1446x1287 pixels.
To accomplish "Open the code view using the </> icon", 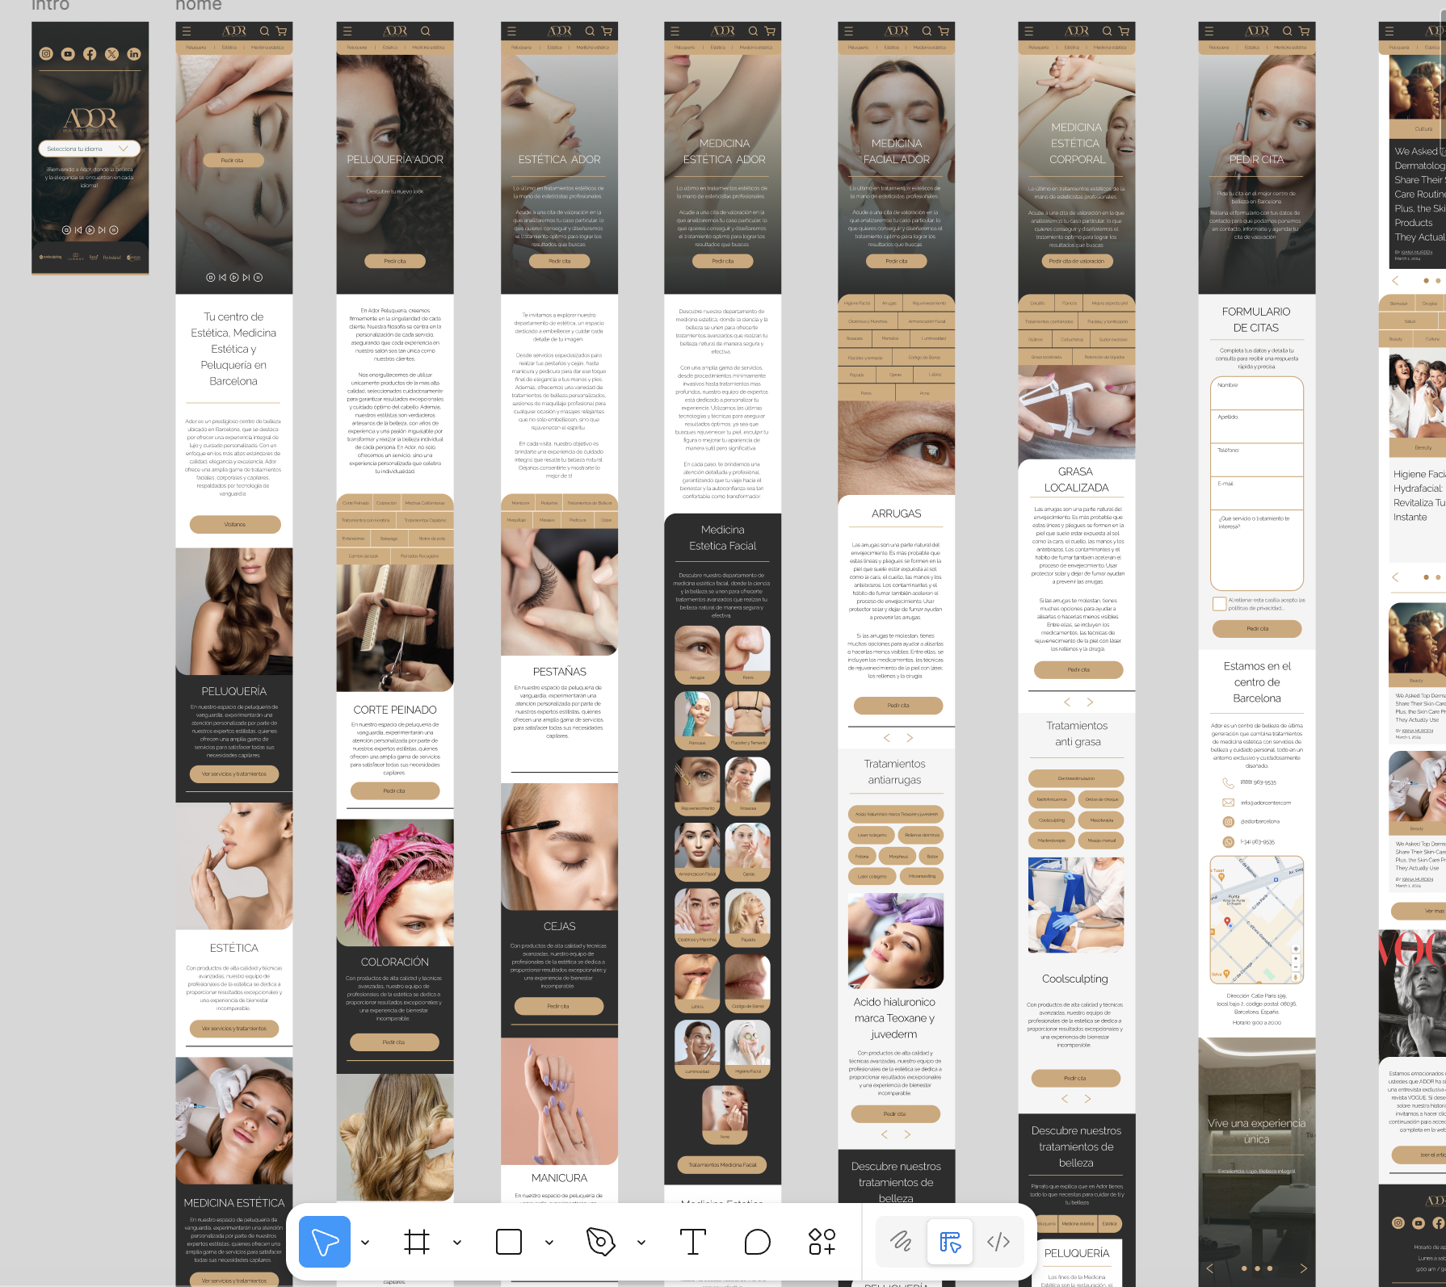I will coord(1000,1242).
